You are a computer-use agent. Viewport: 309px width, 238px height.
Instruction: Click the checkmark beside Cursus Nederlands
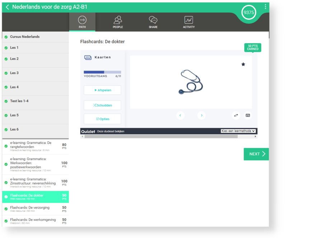pyautogui.click(x=6, y=37)
